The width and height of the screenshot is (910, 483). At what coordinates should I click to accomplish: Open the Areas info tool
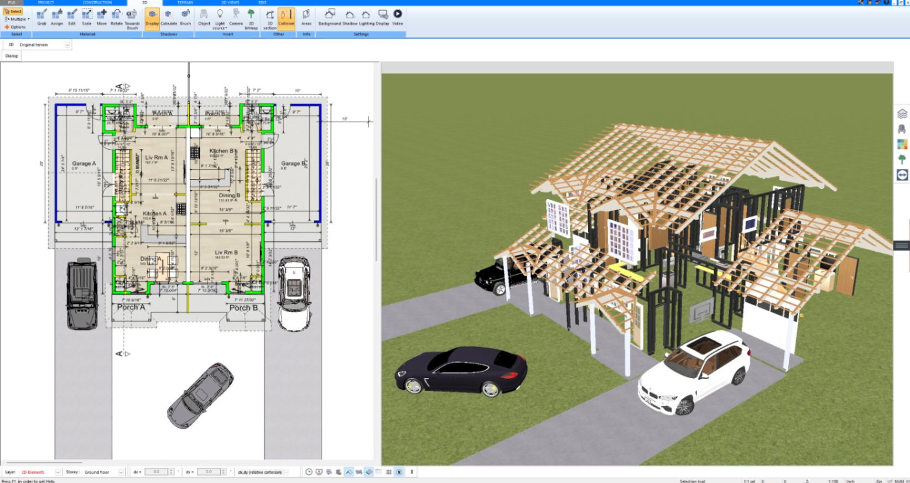click(306, 18)
